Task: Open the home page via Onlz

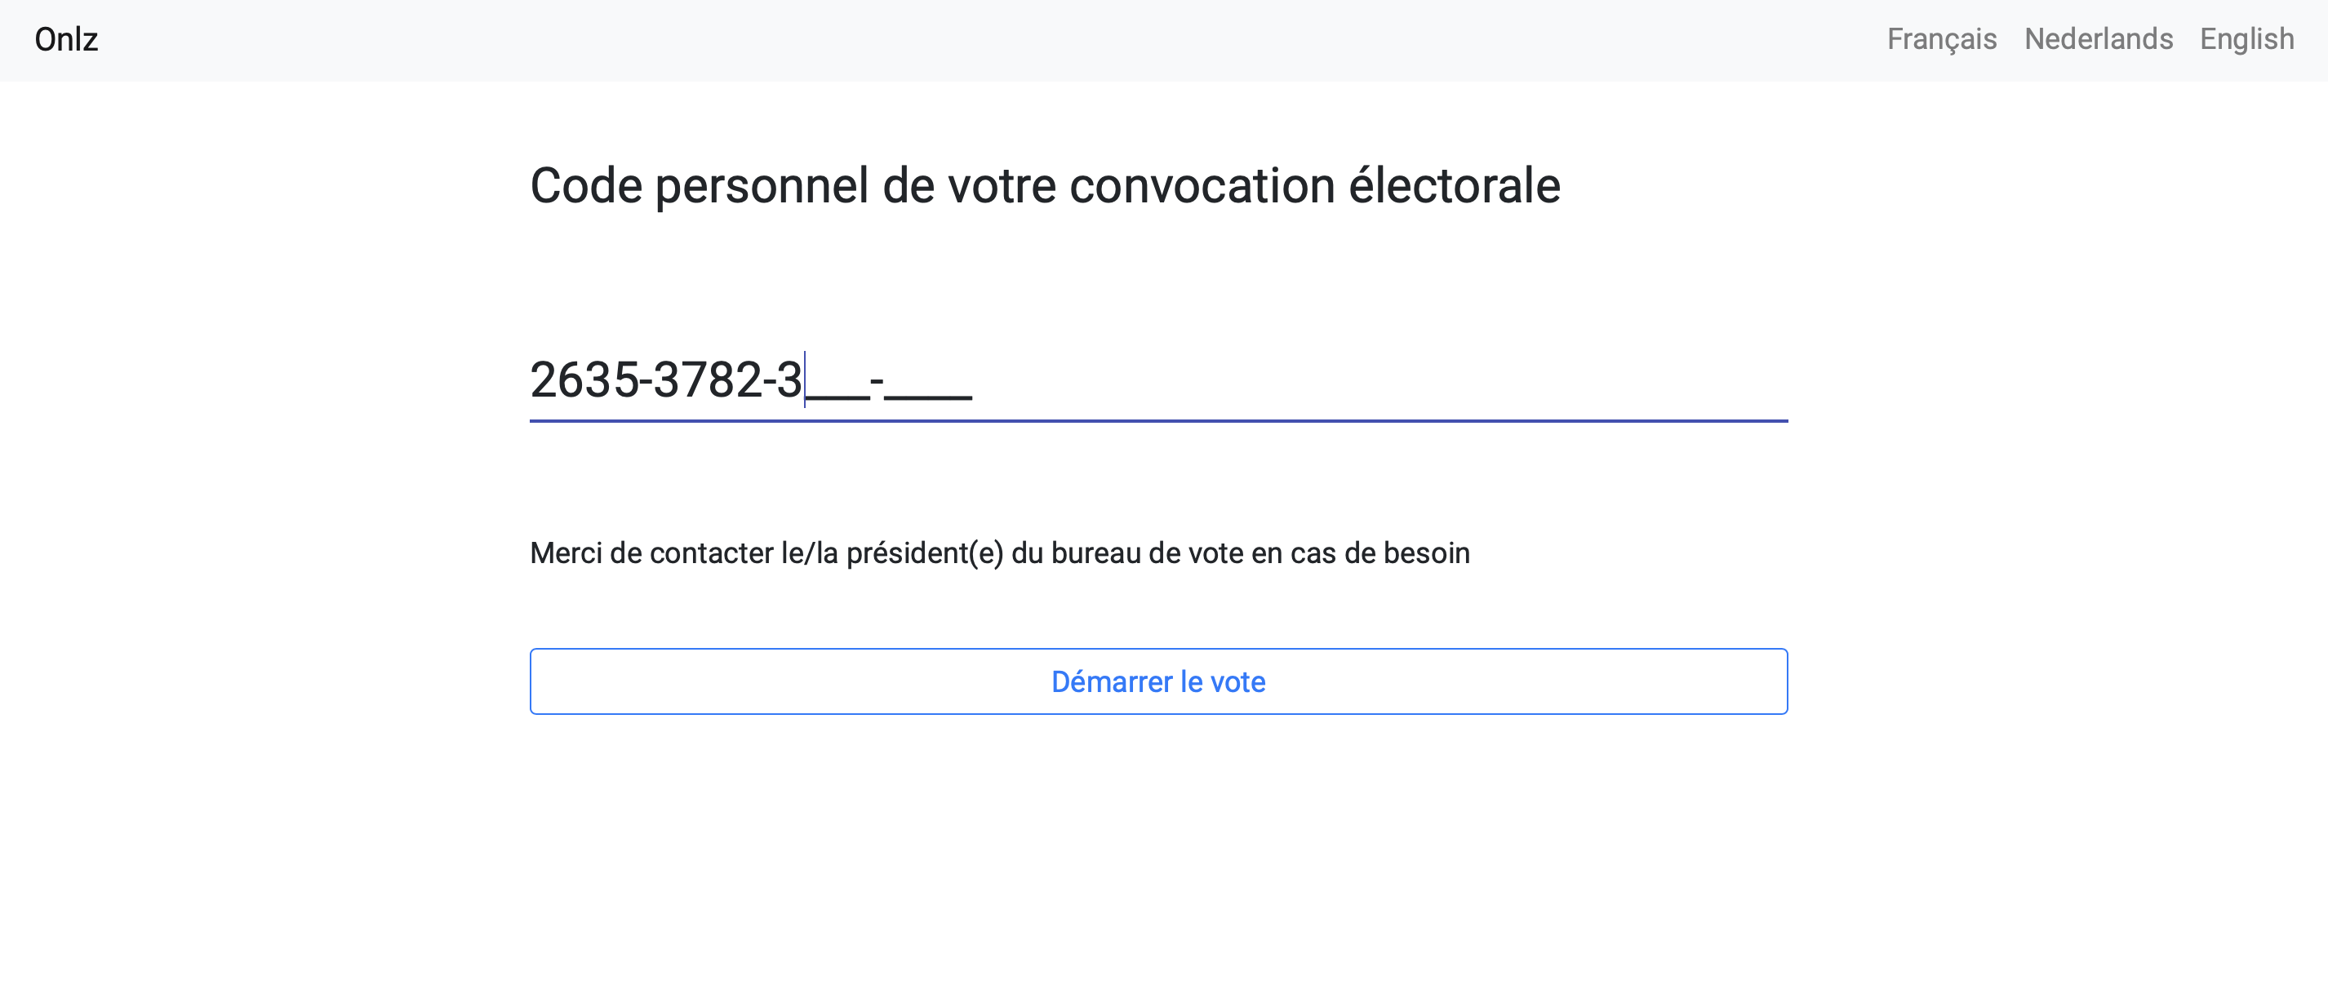Action: click(64, 40)
